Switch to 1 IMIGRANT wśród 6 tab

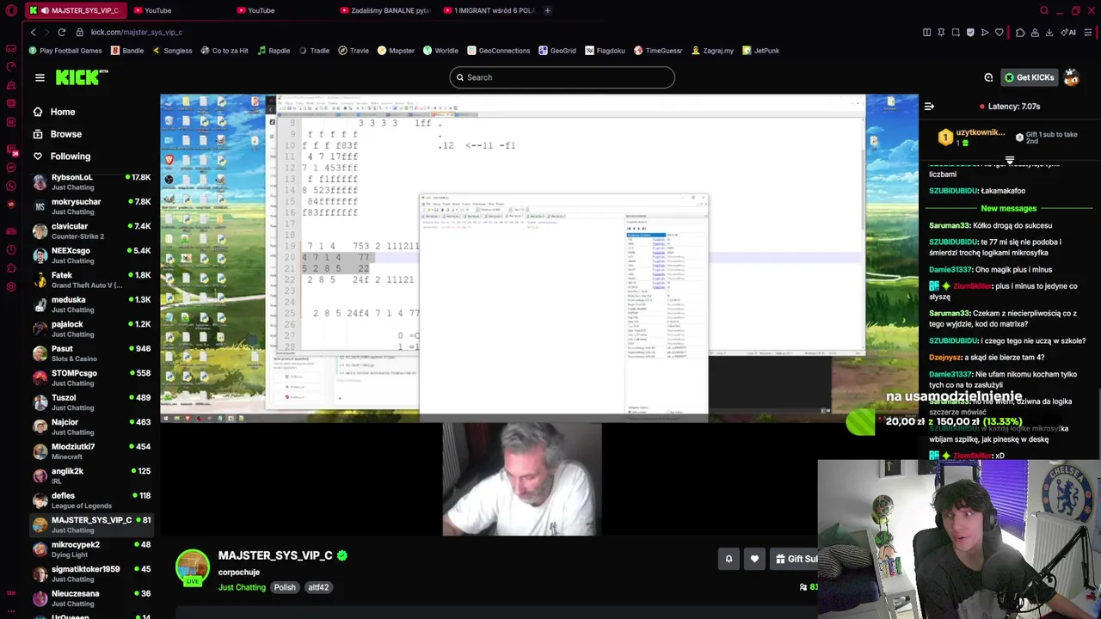click(489, 10)
